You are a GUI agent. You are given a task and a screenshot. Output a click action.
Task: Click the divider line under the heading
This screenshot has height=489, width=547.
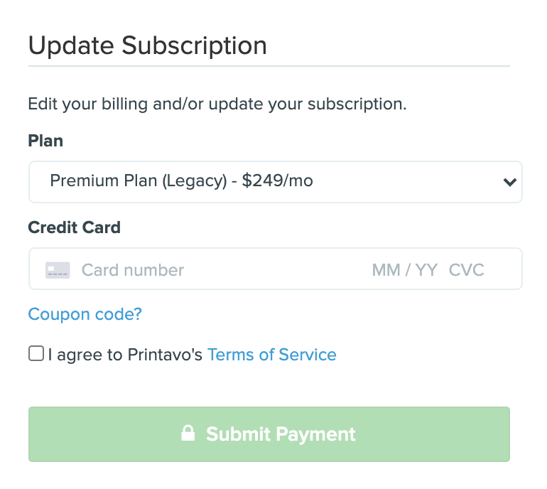pos(269,65)
